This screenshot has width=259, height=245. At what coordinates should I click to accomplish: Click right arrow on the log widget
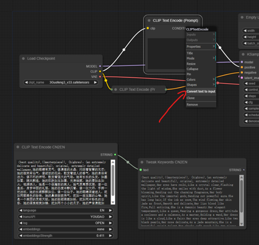pos(111,223)
